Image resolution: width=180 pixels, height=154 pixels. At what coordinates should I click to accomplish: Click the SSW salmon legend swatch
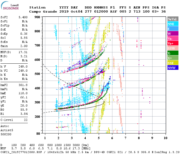pyautogui.click(x=173, y=48)
